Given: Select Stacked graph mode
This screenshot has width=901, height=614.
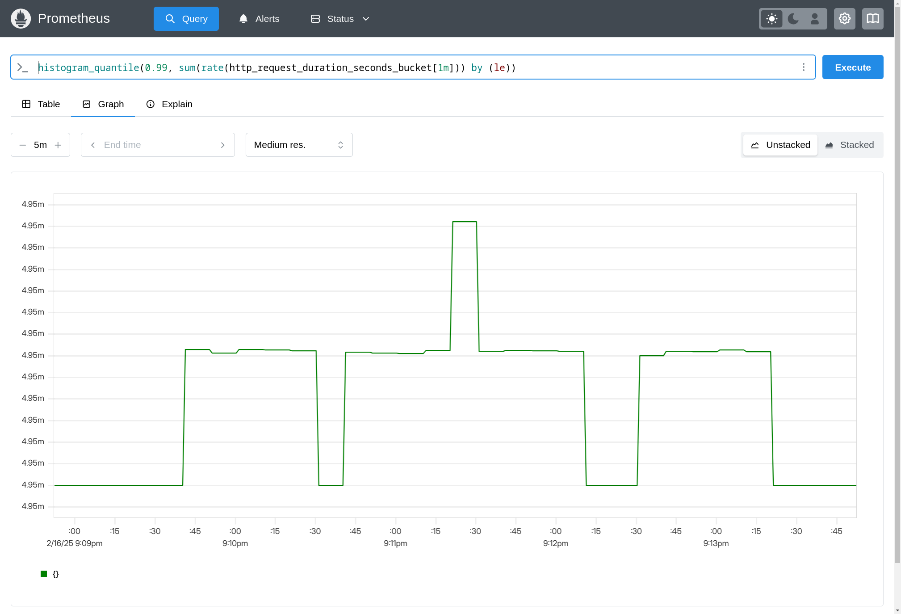Looking at the screenshot, I should 850,145.
